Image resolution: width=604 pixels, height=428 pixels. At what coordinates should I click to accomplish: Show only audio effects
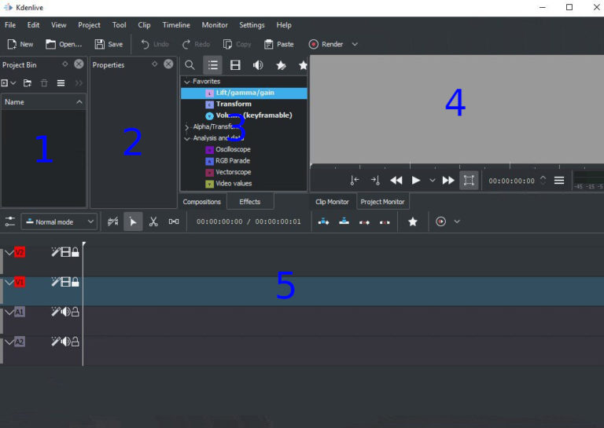click(258, 65)
